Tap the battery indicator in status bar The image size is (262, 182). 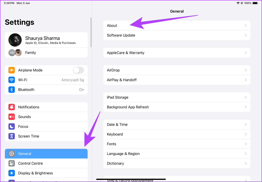pos(255,3)
